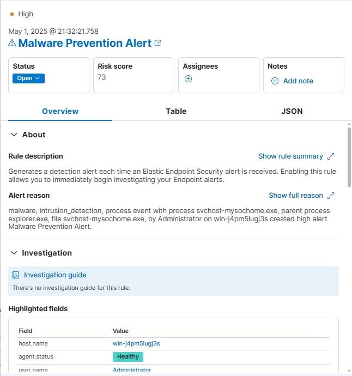The height and width of the screenshot is (376, 352).
Task: Click the Investigation guide book icon
Action: pyautogui.click(x=16, y=275)
